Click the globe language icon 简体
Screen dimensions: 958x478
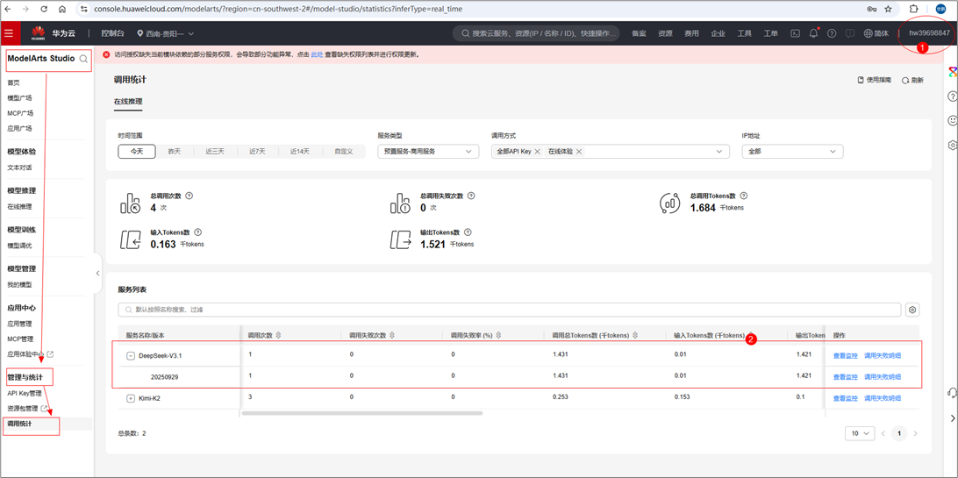click(x=876, y=33)
